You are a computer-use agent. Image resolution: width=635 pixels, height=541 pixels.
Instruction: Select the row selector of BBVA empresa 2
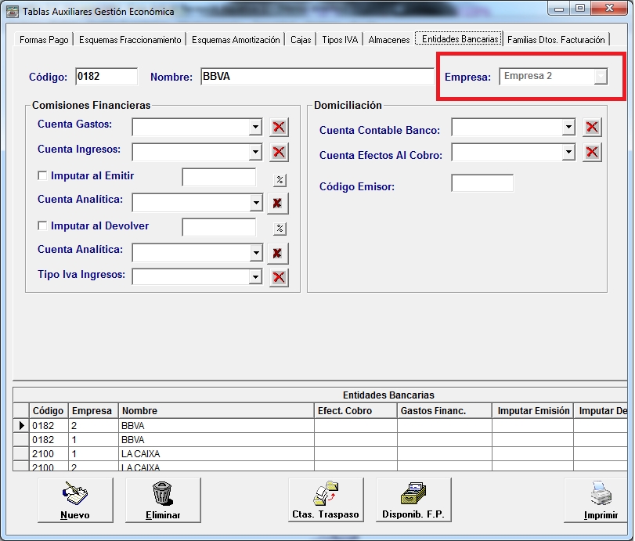click(21, 426)
